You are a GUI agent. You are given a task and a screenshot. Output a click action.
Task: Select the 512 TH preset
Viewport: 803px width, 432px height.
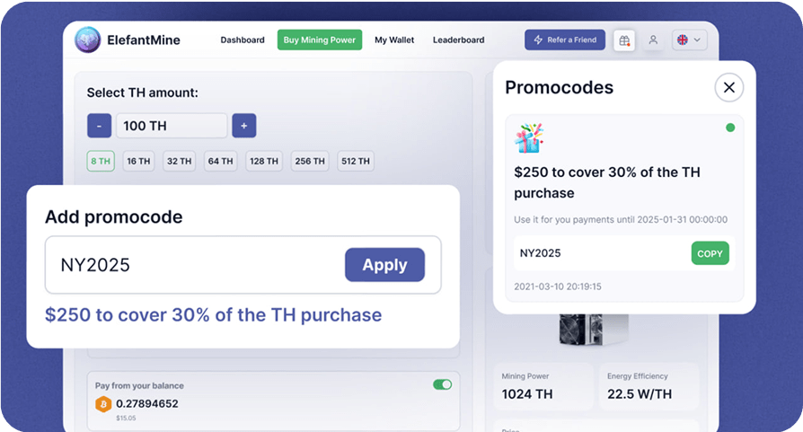click(356, 162)
